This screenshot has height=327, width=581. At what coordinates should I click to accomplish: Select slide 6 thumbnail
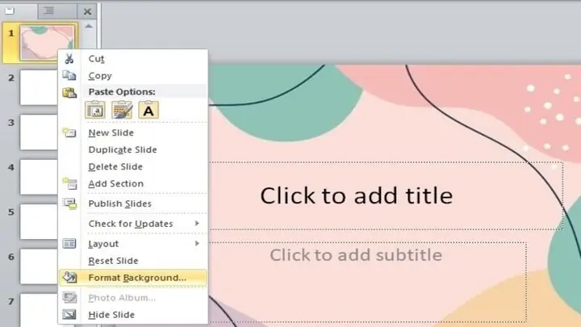39,266
